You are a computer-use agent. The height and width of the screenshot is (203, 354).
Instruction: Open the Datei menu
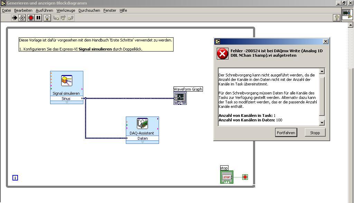tap(7, 10)
